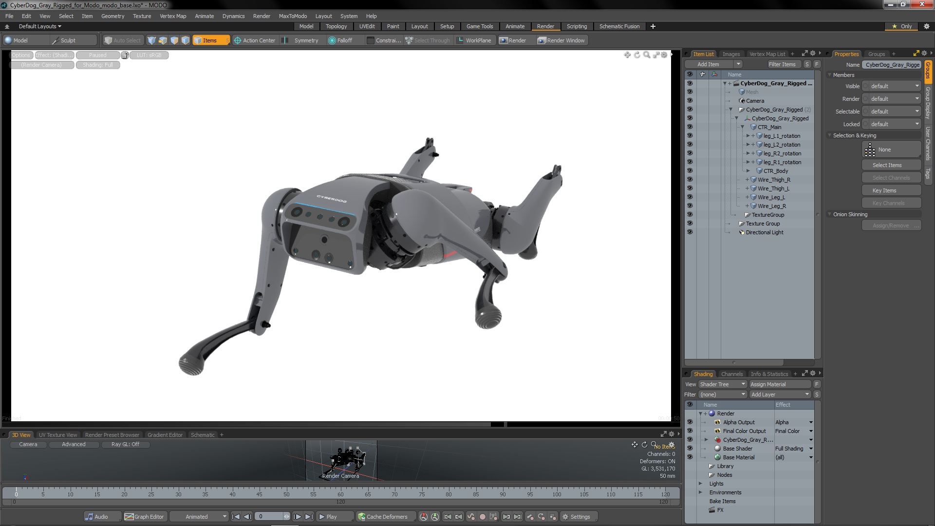Toggle WorkPlane

point(474,40)
